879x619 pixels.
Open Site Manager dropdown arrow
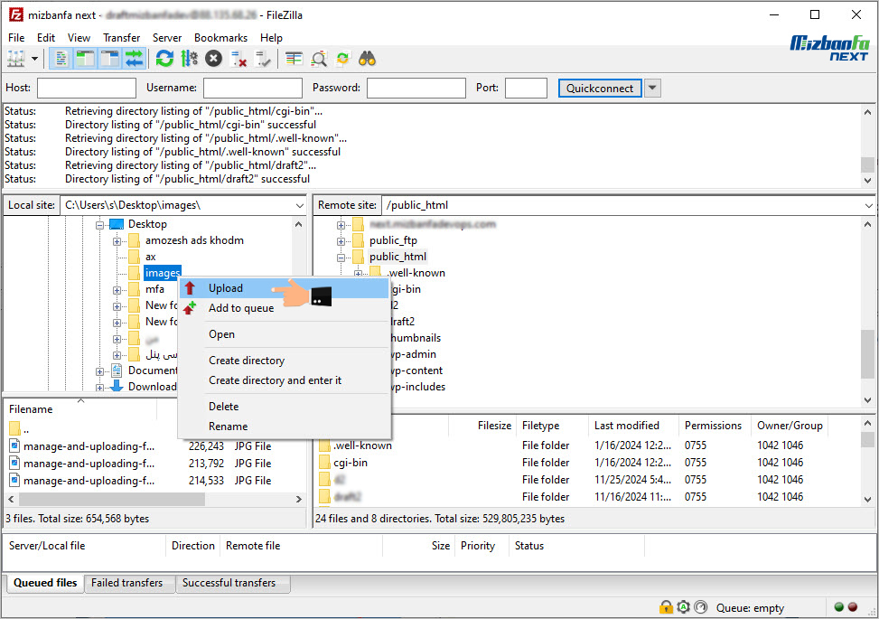pos(34,59)
